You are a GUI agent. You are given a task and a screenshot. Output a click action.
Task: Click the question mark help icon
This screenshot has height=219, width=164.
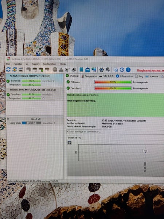[x=122, y=70]
